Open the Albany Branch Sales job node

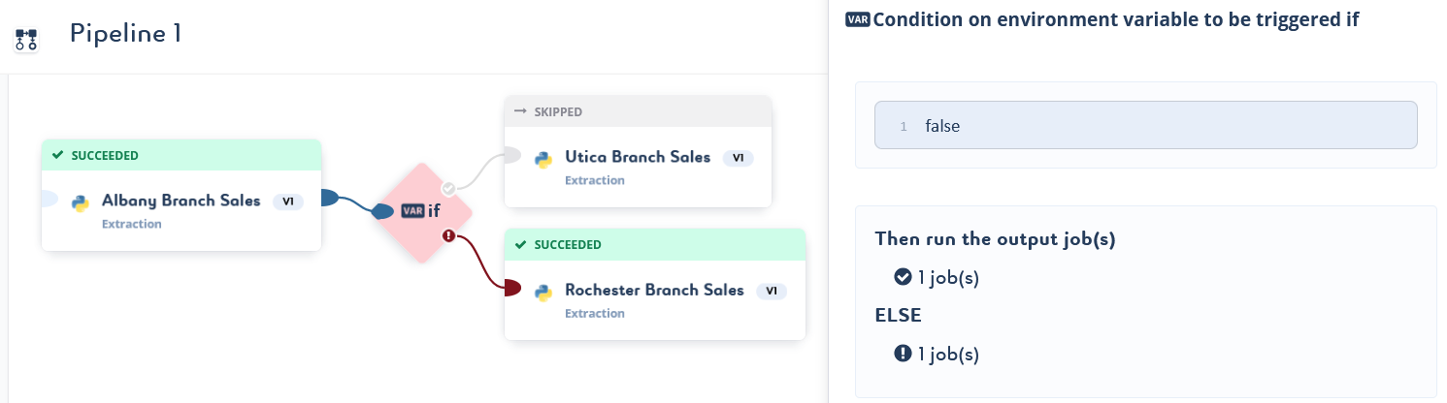181,195
